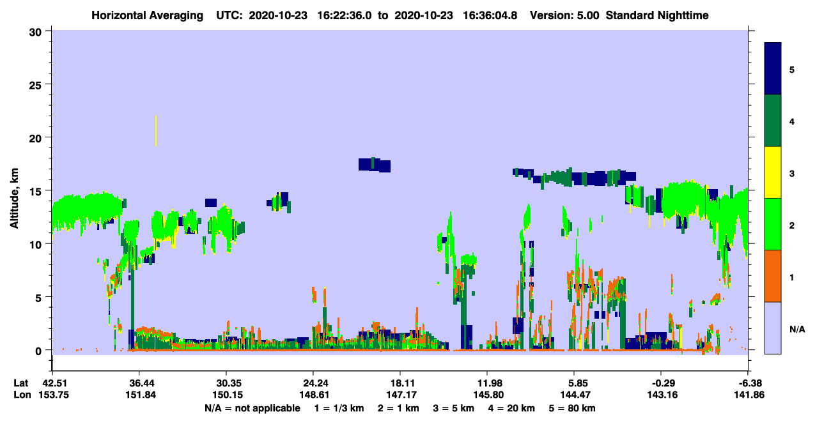Click the orange colorbar segment labeled 1
The image size is (831, 426).
point(773,275)
